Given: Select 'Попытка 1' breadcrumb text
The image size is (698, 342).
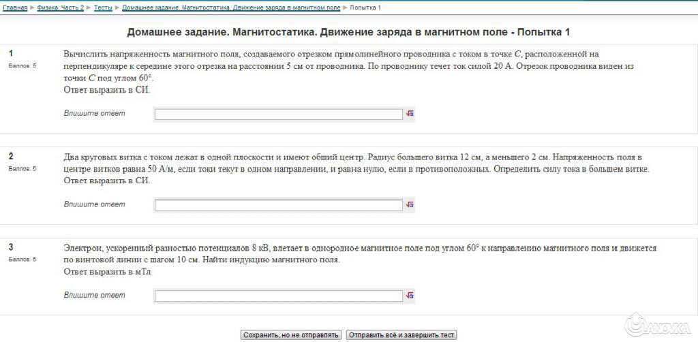Looking at the screenshot, I should click(x=365, y=7).
